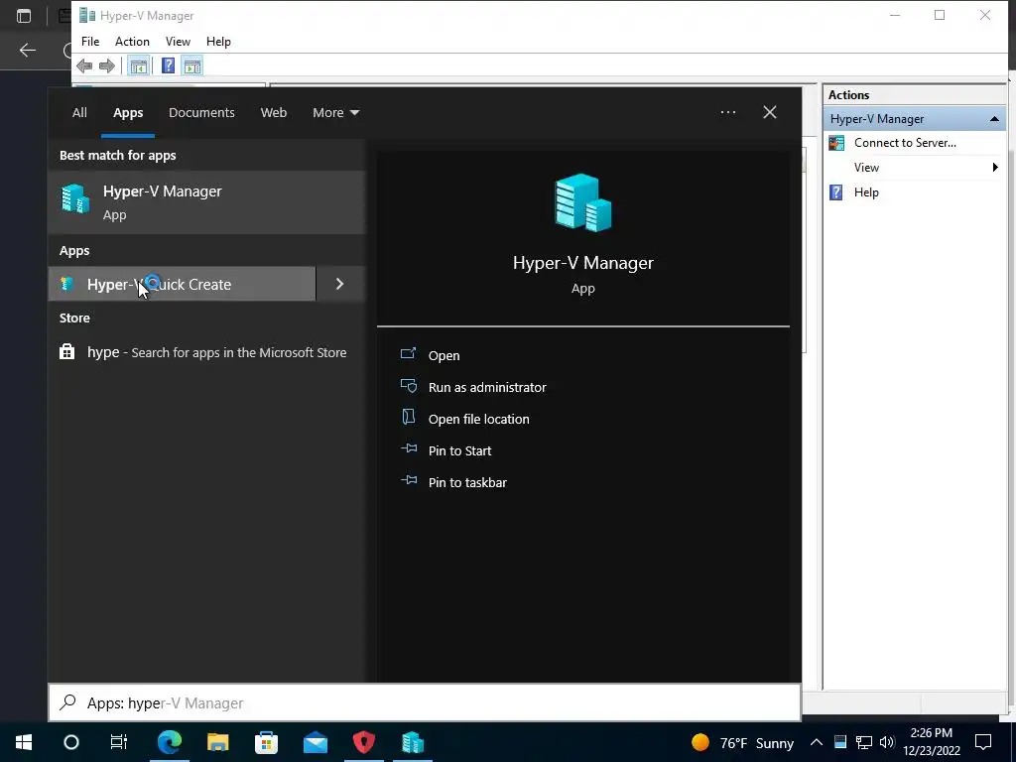Click the Cortana circle taskbar icon
Viewport: 1016px width, 762px height.
click(x=71, y=742)
